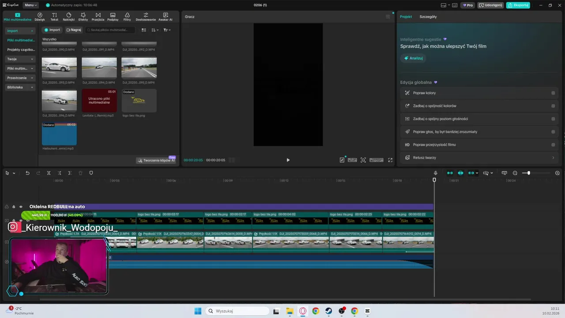Click the Analizuj button
The image size is (565, 318).
point(413,58)
